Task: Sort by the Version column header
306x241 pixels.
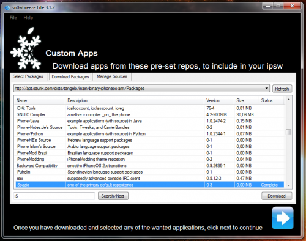Action: (x=219, y=100)
